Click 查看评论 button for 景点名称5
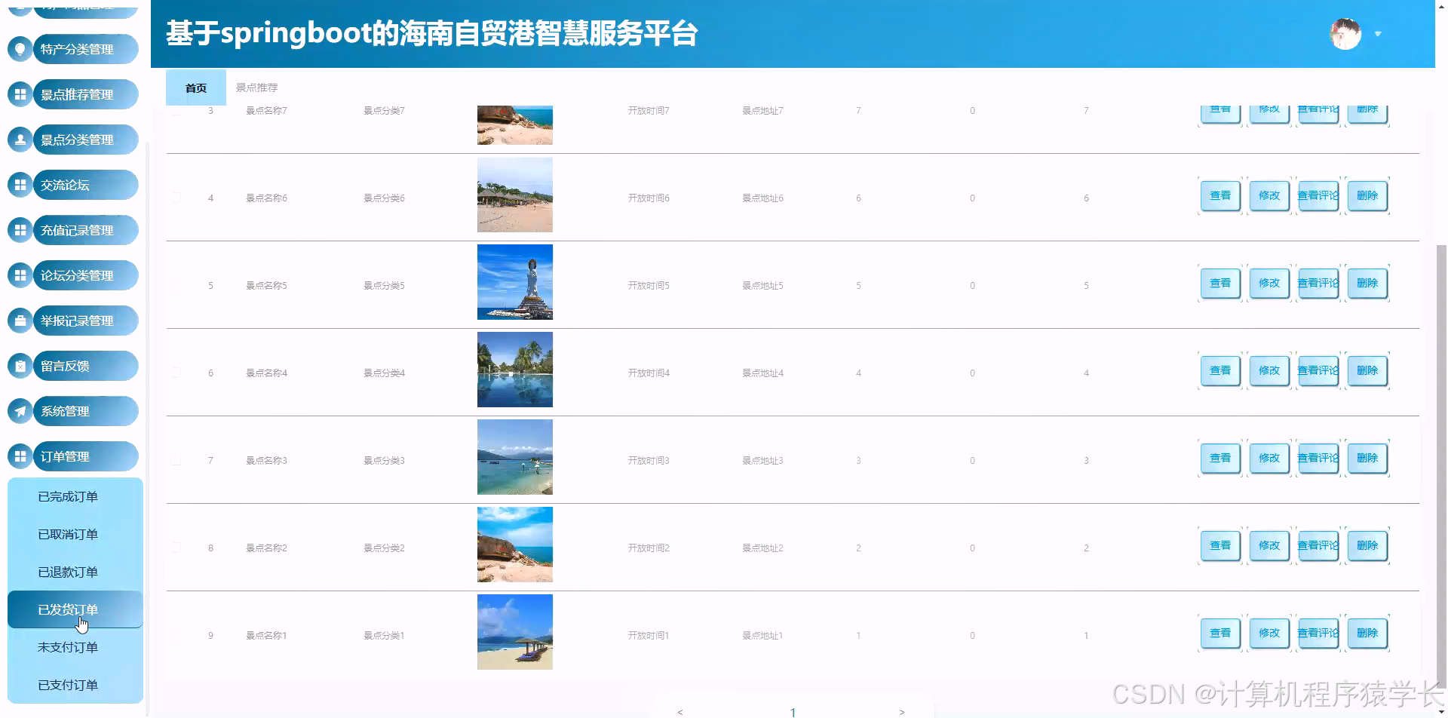Image resolution: width=1448 pixels, height=718 pixels. click(x=1318, y=283)
